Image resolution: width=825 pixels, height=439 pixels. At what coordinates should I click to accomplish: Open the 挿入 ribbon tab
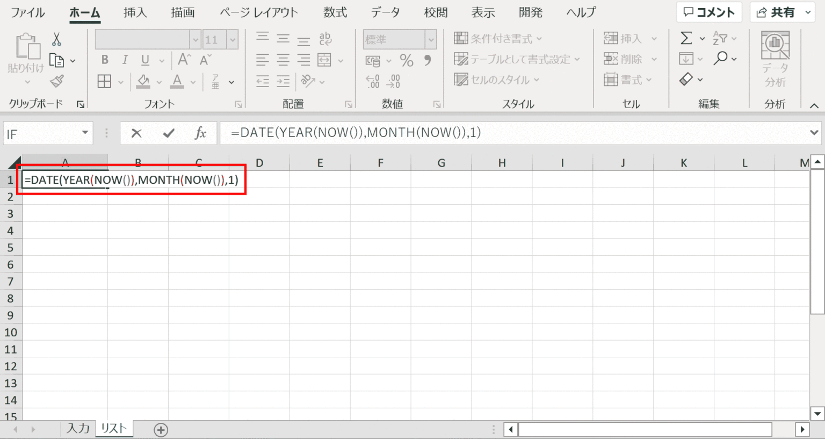click(135, 12)
